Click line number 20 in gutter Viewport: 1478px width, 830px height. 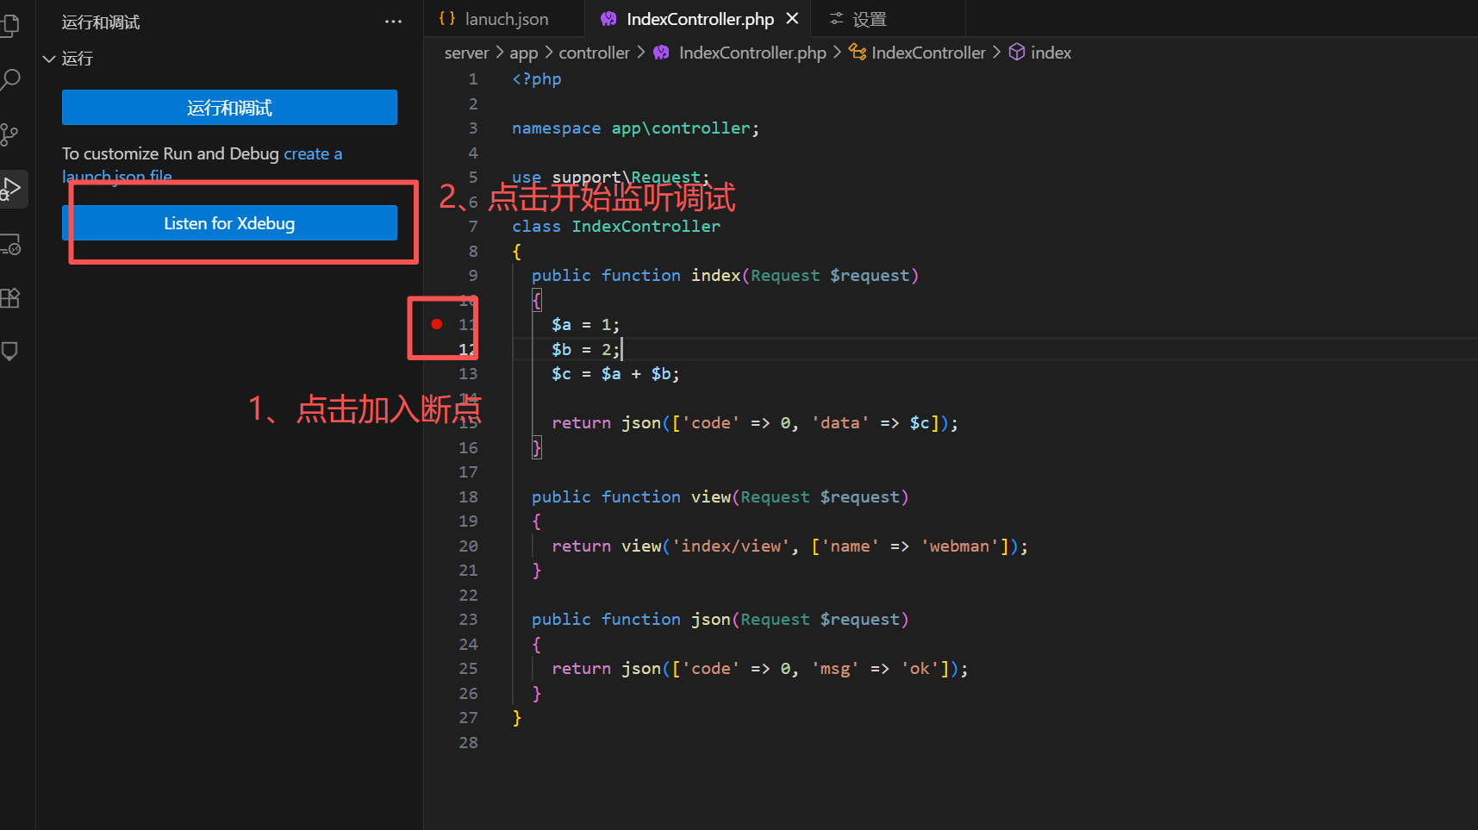click(x=468, y=546)
